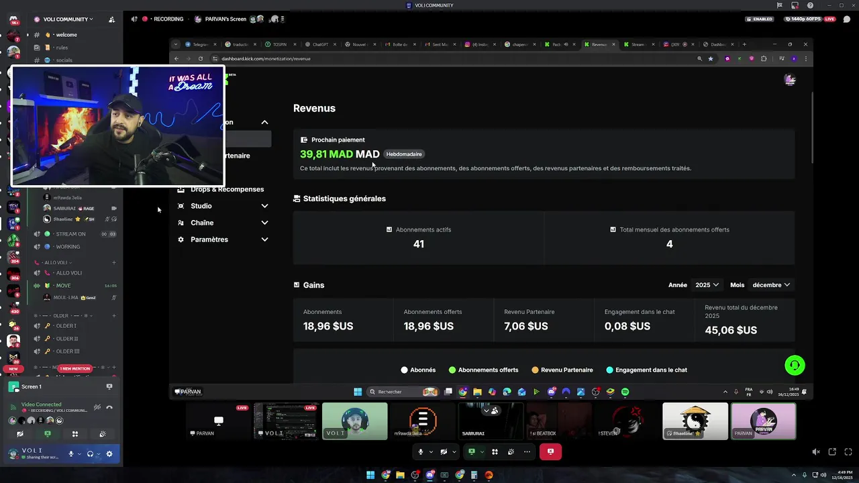Select PARVAN's live screen thumbnail
859x483 pixels.
point(218,421)
